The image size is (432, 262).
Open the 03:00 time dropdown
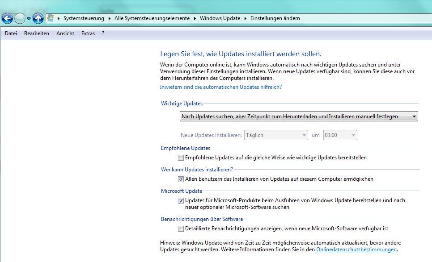[x=340, y=135]
